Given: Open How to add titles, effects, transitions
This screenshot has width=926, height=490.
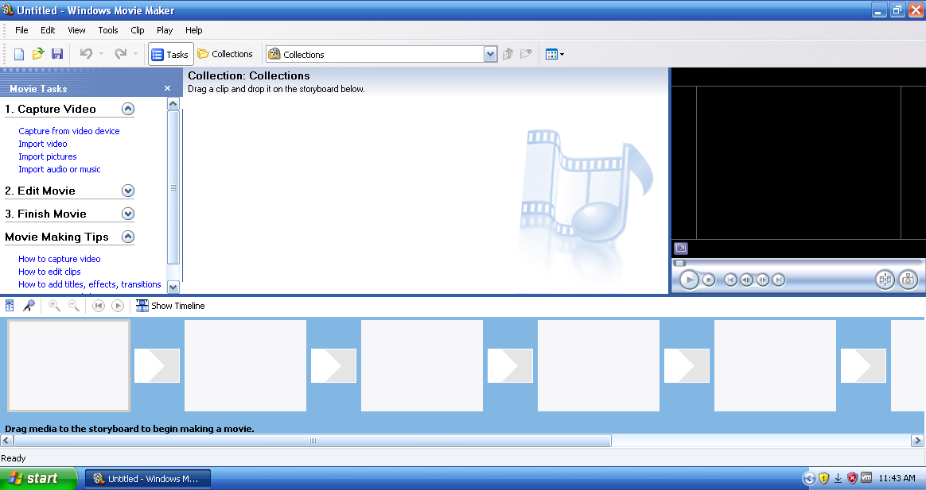Looking at the screenshot, I should (x=90, y=284).
